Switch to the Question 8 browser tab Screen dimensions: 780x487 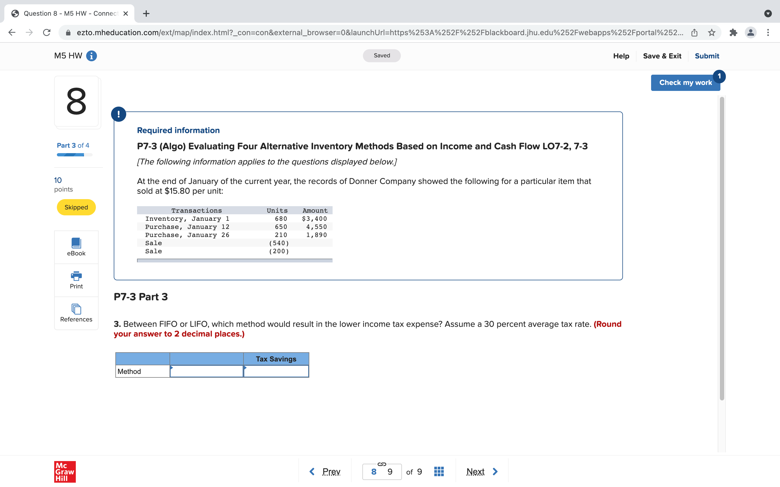(64, 13)
